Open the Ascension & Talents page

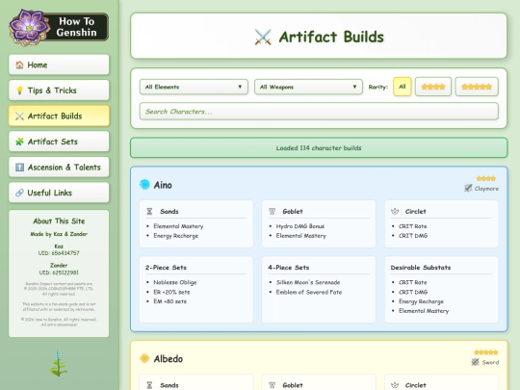[59, 167]
